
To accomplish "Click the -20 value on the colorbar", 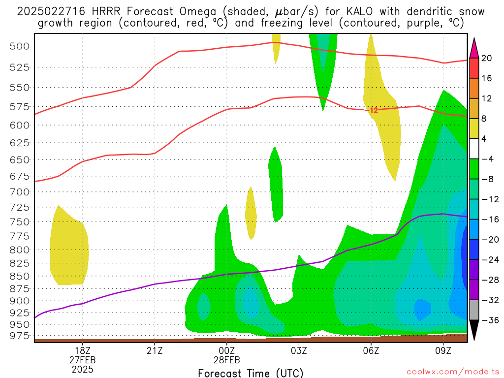I will coord(490,240).
